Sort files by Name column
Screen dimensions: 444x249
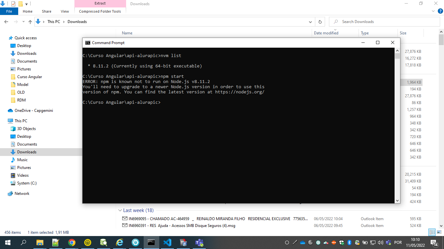pyautogui.click(x=127, y=33)
